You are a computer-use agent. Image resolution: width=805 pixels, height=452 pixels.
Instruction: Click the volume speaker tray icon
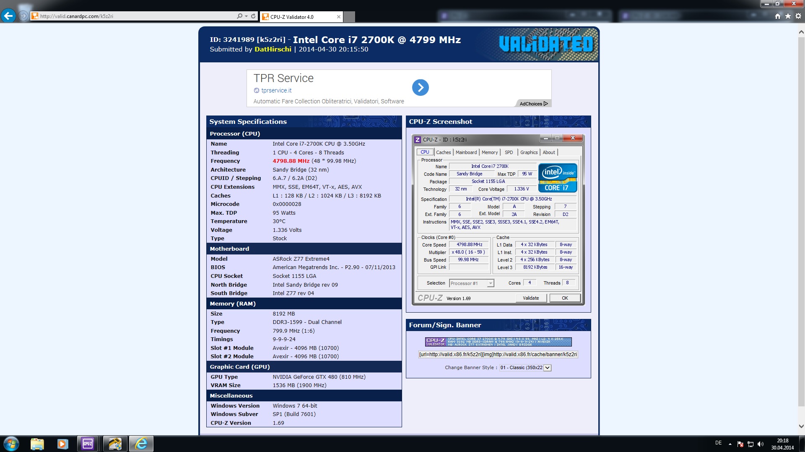click(x=761, y=444)
